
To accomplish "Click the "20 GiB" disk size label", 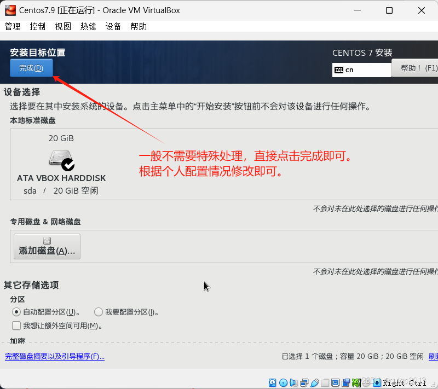I will pos(61,138).
